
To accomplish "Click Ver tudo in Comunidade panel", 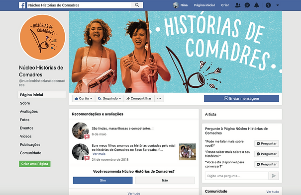I will (273, 192).
